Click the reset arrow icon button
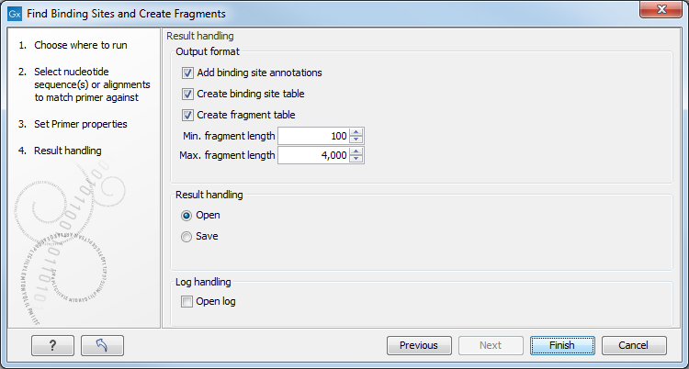This screenshot has width=689, height=369. tap(102, 345)
